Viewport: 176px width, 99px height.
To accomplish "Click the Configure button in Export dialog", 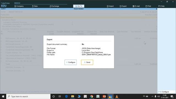I will coord(71,62).
